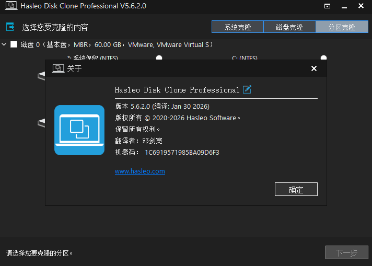Click the Hasleo app logo in About dialog
This screenshot has height=266, width=372.
[79, 130]
